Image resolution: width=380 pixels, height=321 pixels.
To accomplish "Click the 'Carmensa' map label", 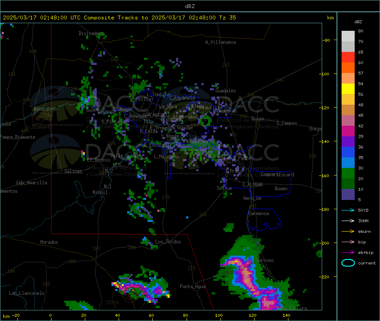I will (258, 213).
